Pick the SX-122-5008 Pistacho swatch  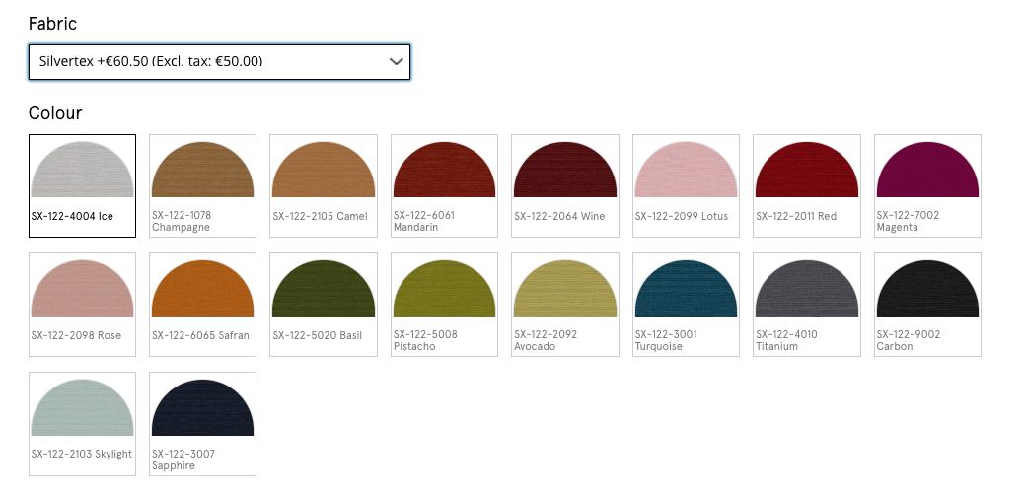(x=444, y=305)
